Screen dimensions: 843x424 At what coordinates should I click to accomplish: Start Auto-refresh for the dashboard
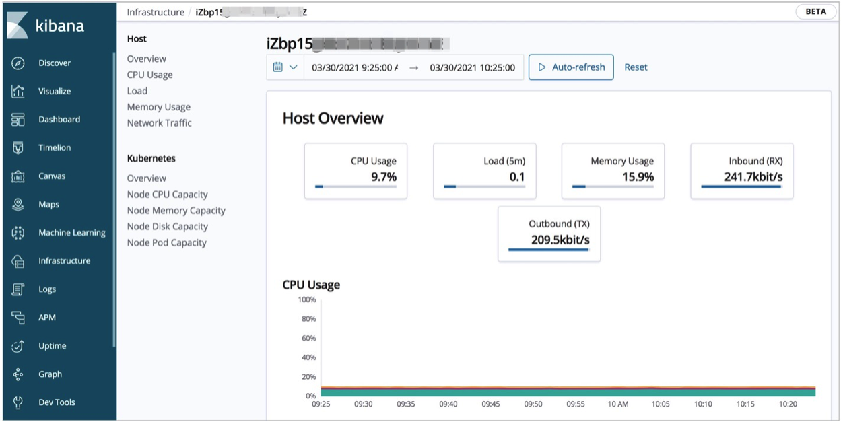coord(570,67)
